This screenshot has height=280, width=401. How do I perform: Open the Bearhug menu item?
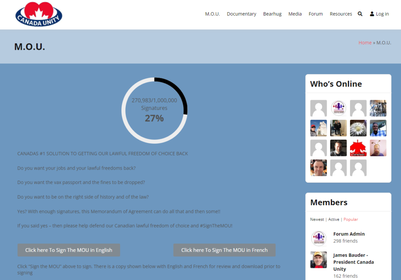272,14
